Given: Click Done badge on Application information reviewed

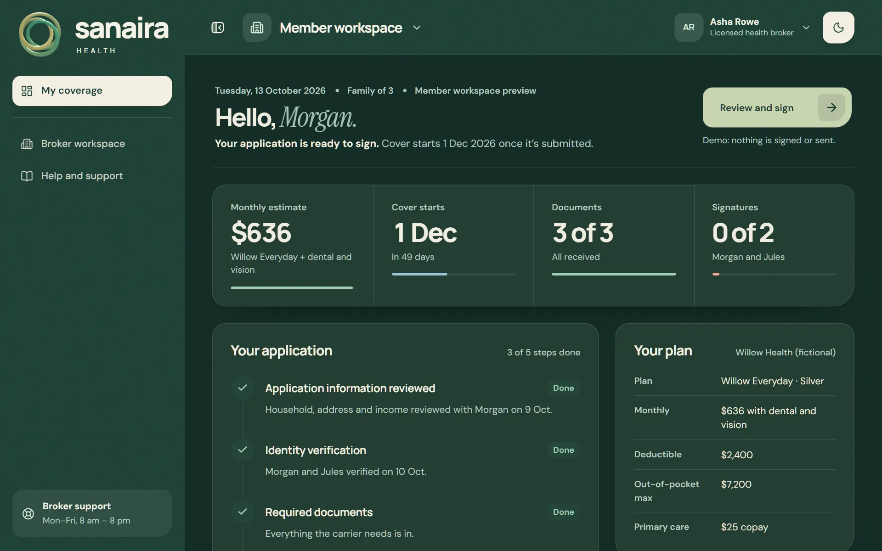Looking at the screenshot, I should click(564, 388).
